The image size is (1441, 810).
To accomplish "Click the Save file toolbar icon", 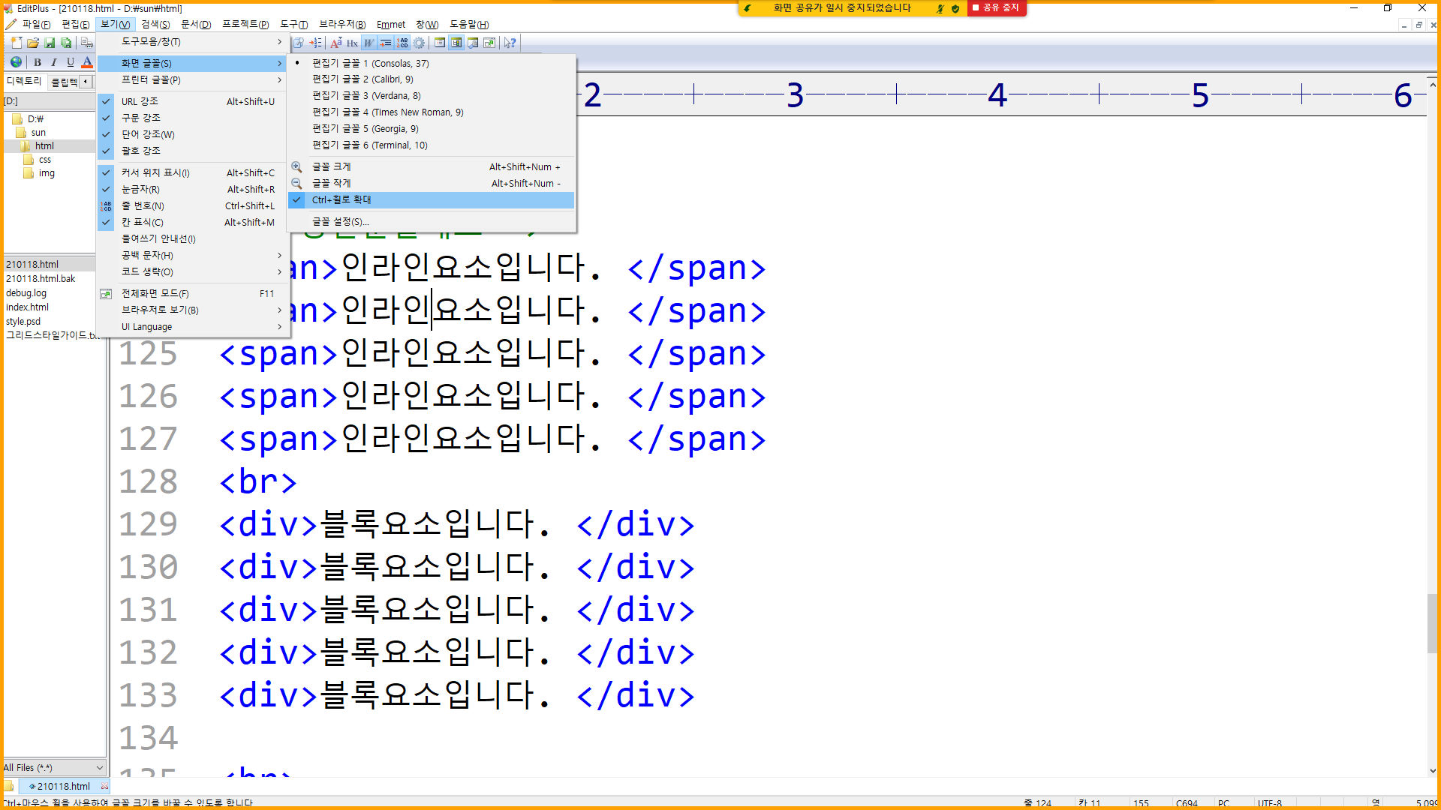I will (x=50, y=43).
